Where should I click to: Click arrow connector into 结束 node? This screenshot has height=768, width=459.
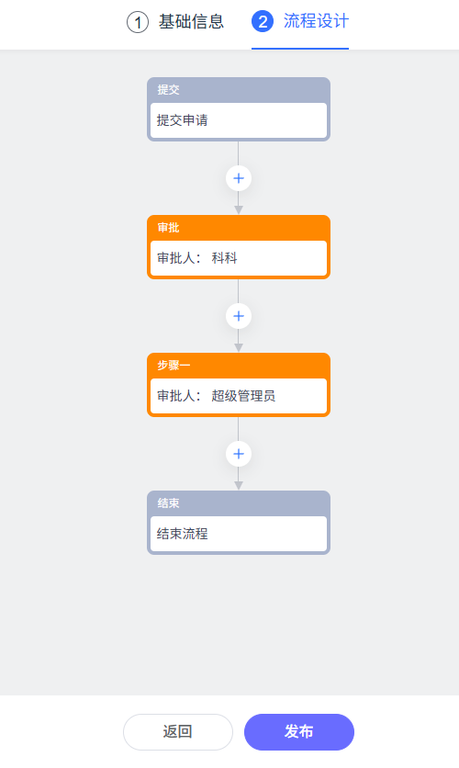point(239,485)
